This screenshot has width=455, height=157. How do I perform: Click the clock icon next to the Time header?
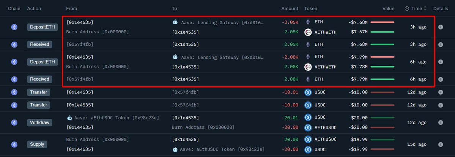(x=407, y=8)
